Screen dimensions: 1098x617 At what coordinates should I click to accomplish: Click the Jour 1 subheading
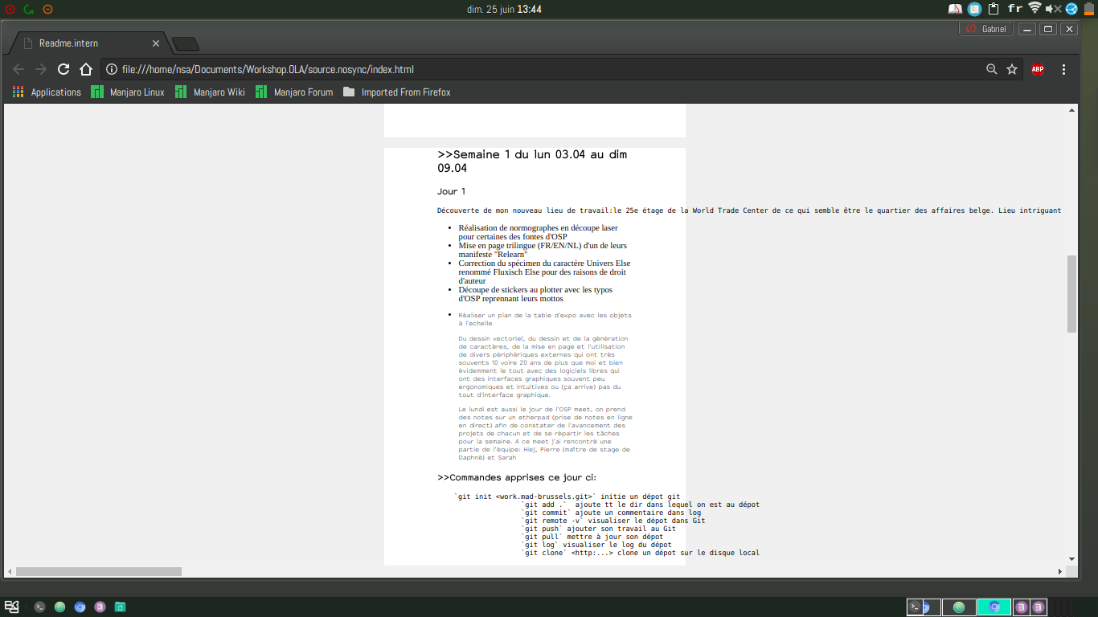[451, 191]
